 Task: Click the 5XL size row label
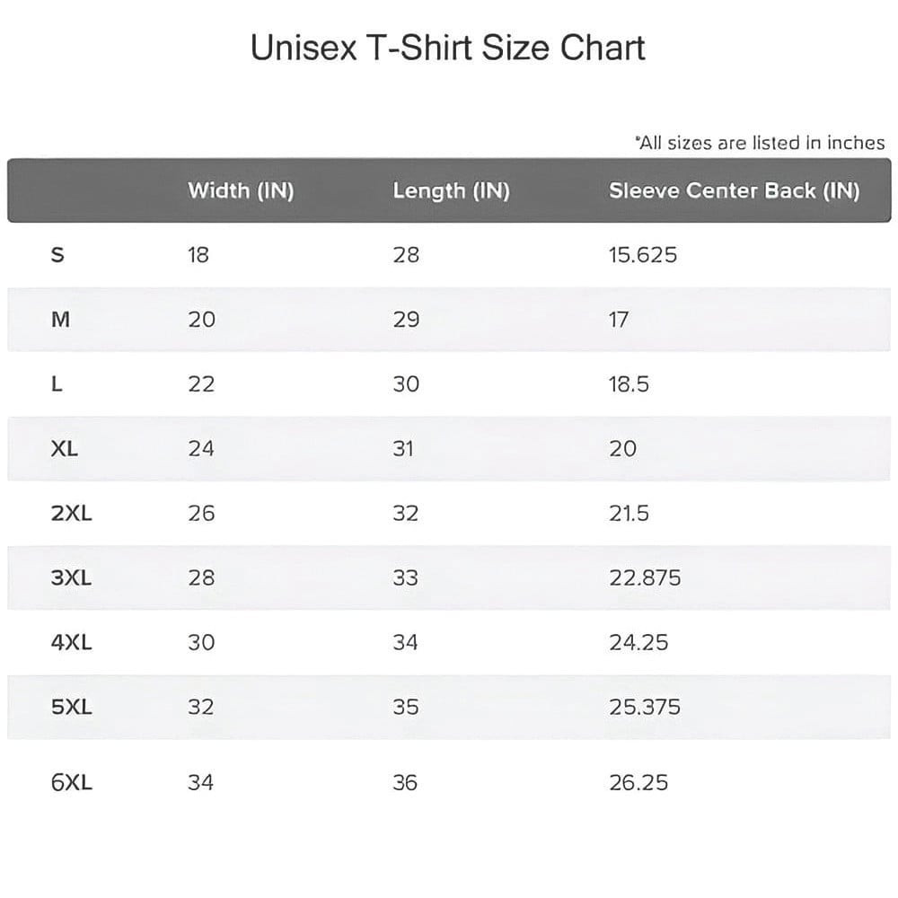72,708
